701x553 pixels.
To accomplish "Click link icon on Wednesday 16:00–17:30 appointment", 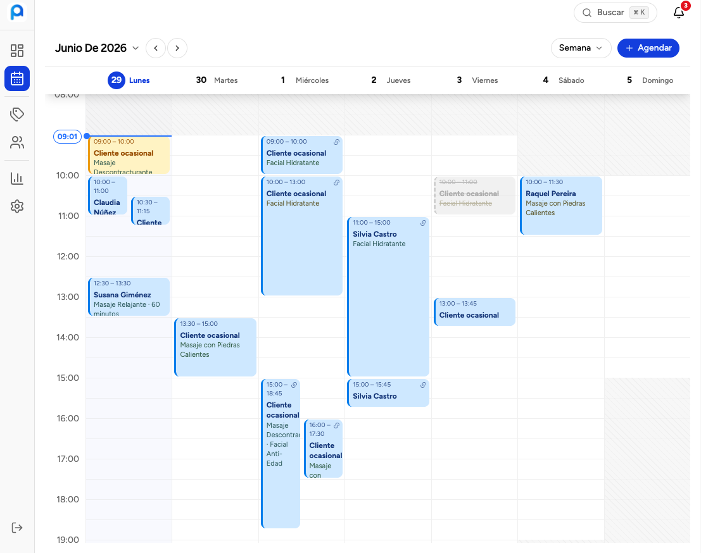I will 337,425.
